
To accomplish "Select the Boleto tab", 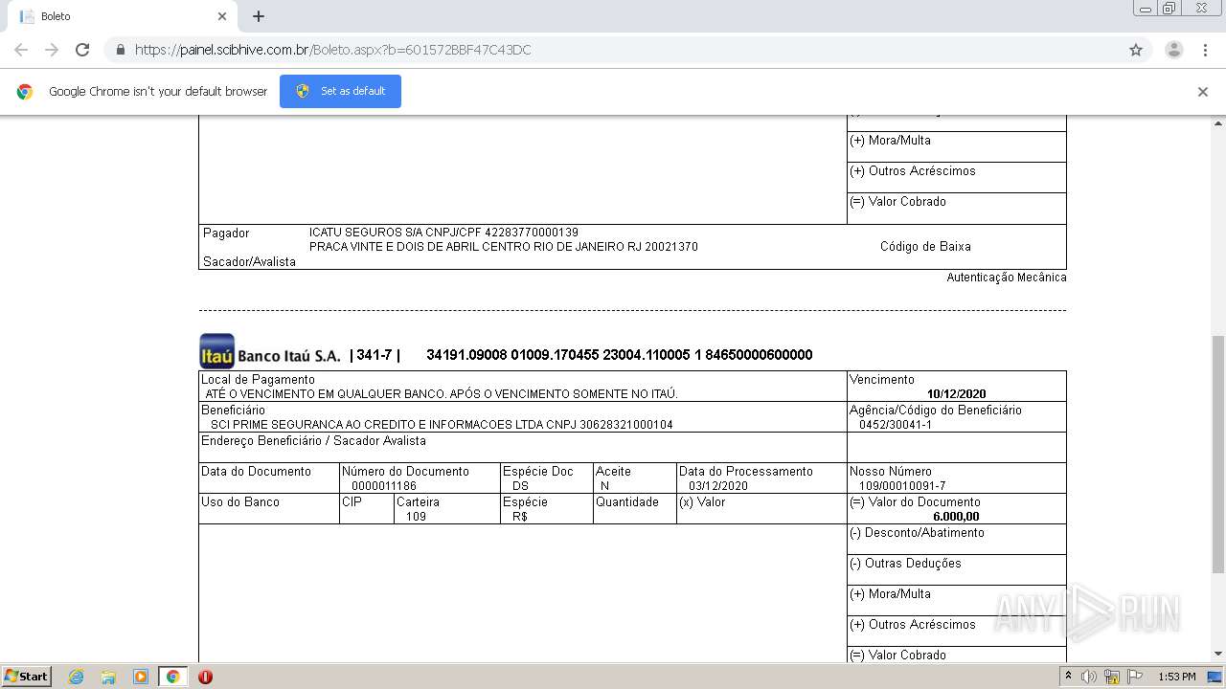I will click(123, 16).
